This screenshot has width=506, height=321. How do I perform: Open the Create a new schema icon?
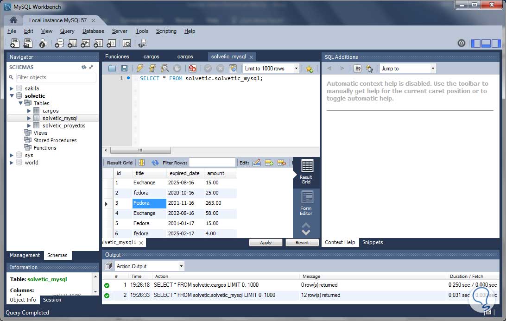pos(60,43)
